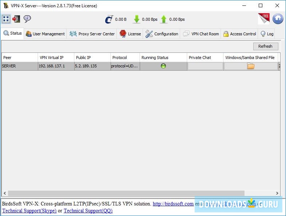Click the Running Status column header
The height and width of the screenshot is (216, 286).
163,58
